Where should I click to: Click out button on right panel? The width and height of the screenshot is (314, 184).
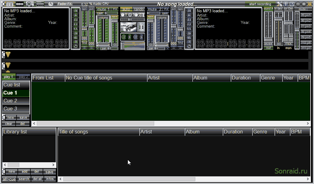coord(268,48)
